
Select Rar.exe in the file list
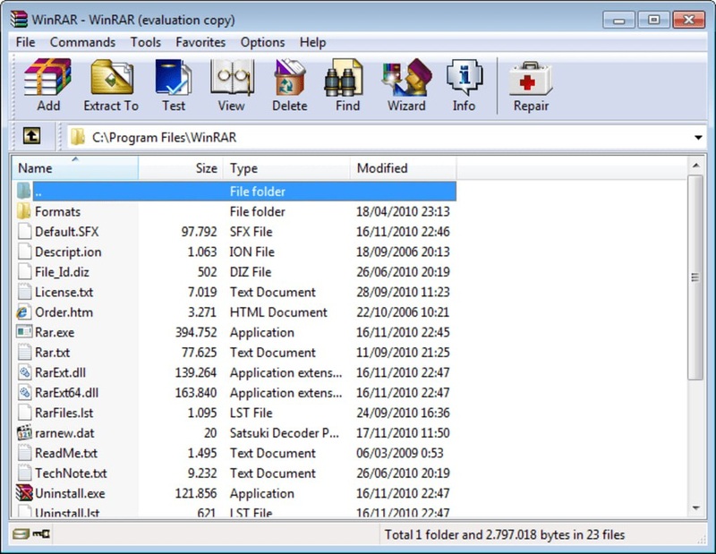coord(54,333)
